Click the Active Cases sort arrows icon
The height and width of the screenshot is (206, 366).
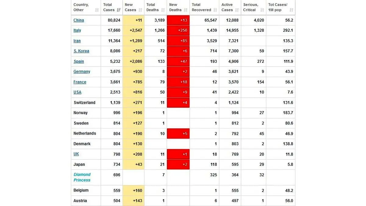237,10
